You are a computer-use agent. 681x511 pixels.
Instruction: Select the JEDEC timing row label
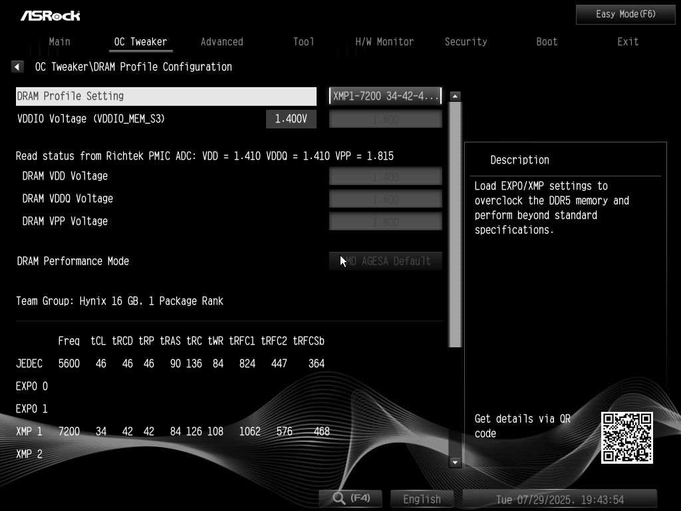click(x=29, y=363)
